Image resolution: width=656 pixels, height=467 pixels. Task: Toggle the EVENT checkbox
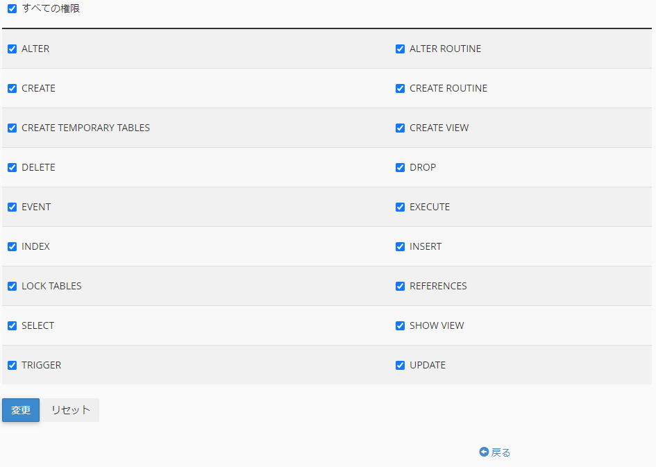[x=12, y=207]
